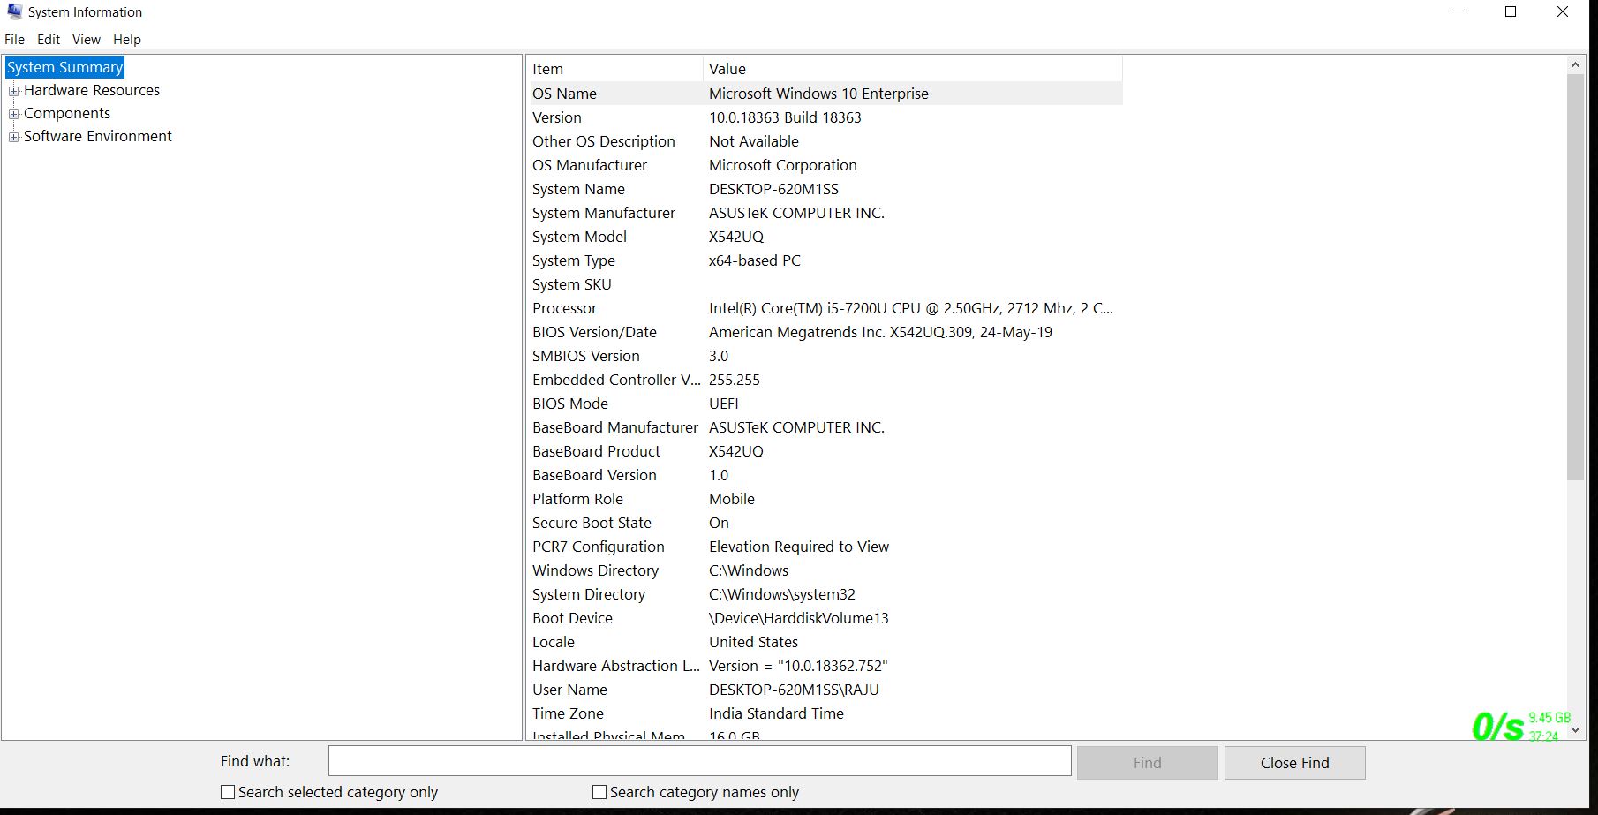Select the PCR7 Configuration row

[825, 547]
